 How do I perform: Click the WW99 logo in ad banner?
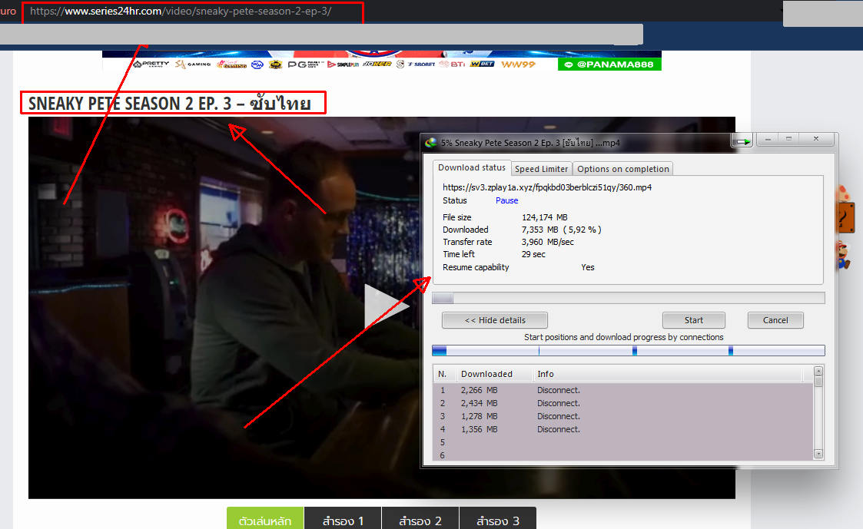(518, 64)
